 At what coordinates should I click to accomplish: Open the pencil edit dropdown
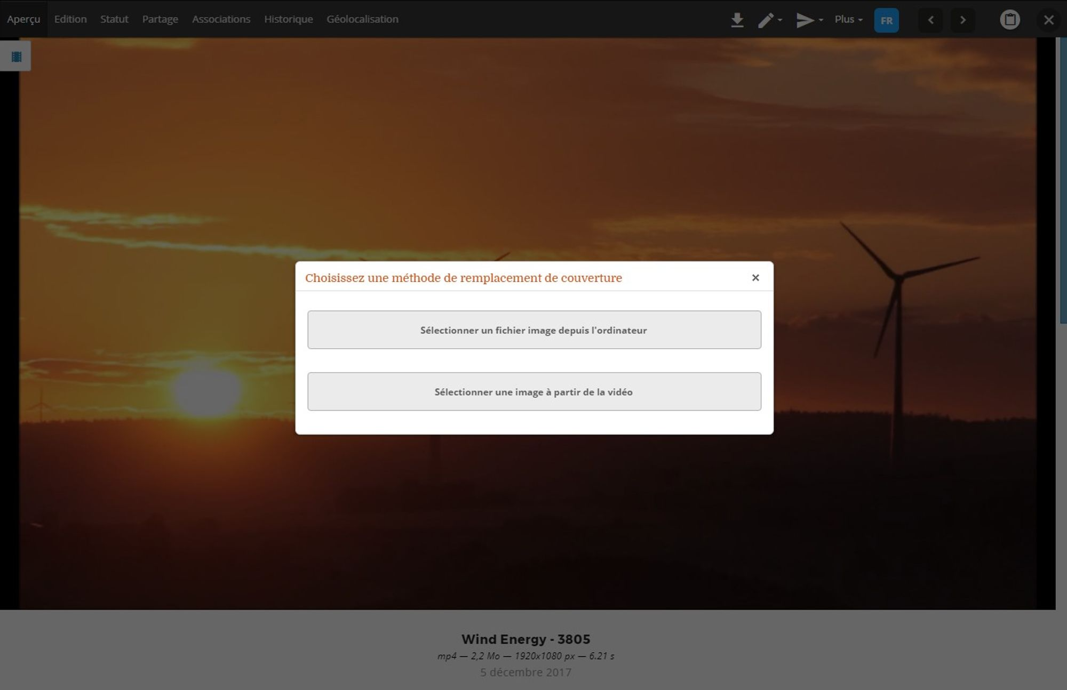pyautogui.click(x=770, y=20)
